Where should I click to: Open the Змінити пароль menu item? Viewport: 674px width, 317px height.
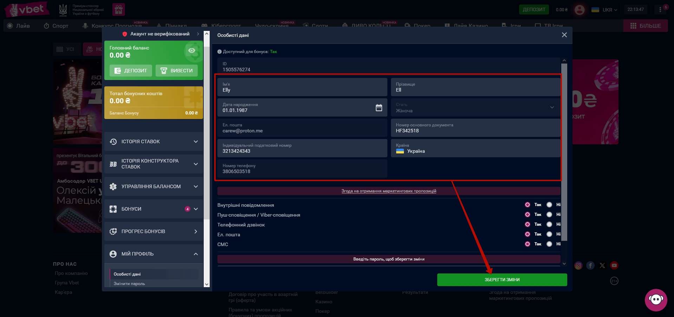pos(129,284)
